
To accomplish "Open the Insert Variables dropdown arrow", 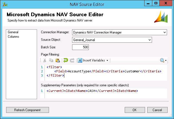I will [107, 60].
